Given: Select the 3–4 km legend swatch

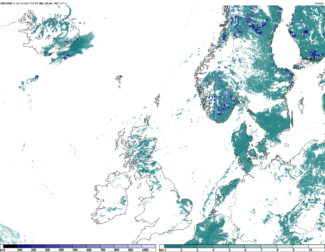Looking at the screenshot, I should (204, 246).
